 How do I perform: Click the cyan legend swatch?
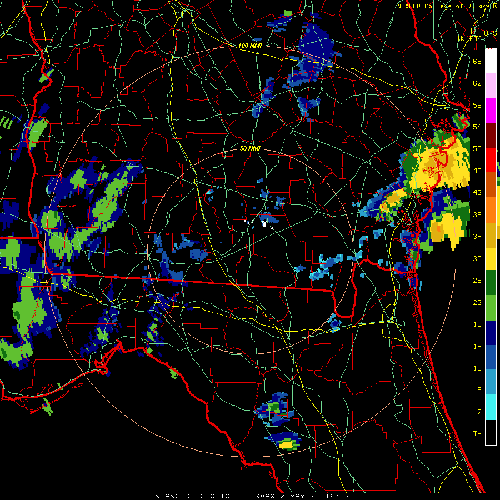click(x=491, y=407)
